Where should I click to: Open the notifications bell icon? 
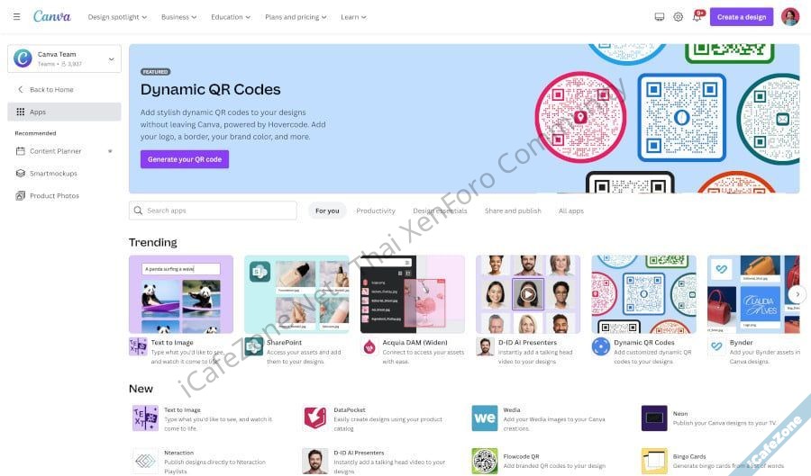pyautogui.click(x=697, y=17)
